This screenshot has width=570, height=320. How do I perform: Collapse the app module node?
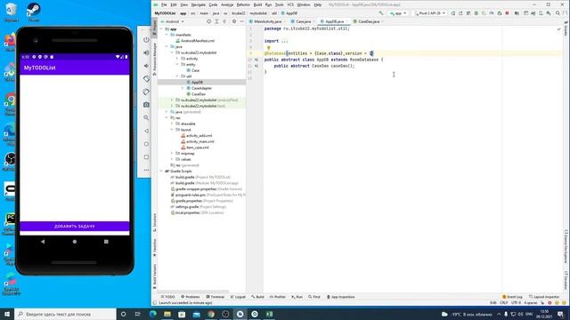point(162,29)
